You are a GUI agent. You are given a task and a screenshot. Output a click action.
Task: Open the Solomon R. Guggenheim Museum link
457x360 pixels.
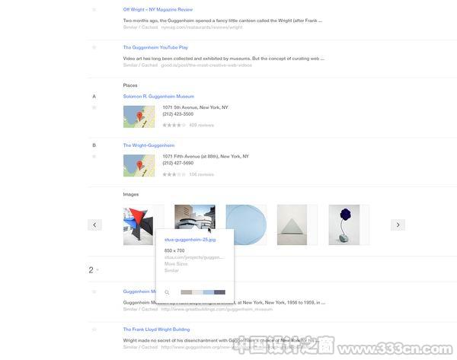pyautogui.click(x=158, y=96)
